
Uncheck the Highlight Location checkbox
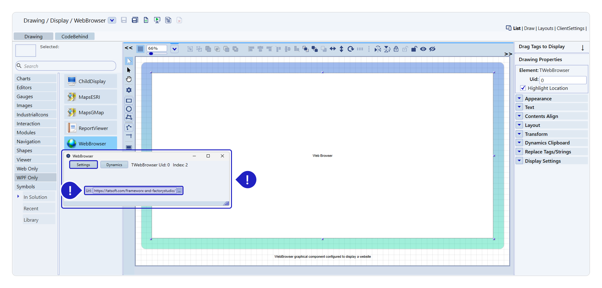click(x=523, y=88)
